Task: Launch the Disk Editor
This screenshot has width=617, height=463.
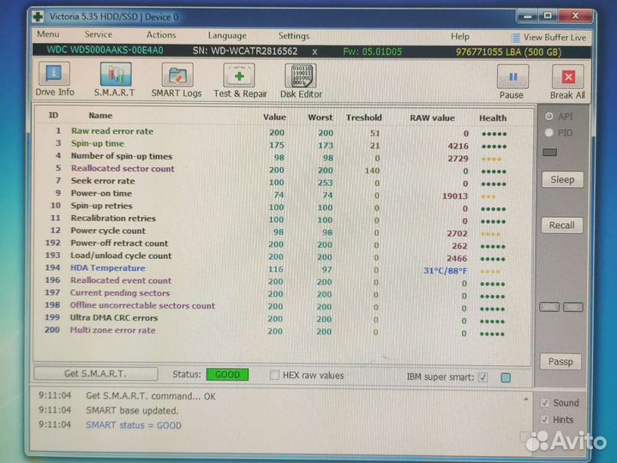Action: coord(301,80)
